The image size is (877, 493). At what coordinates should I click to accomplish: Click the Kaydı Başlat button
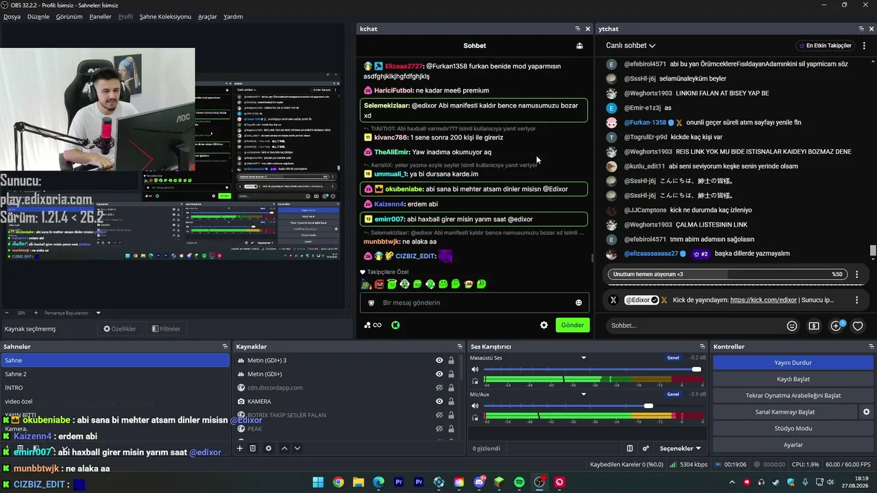tap(793, 379)
